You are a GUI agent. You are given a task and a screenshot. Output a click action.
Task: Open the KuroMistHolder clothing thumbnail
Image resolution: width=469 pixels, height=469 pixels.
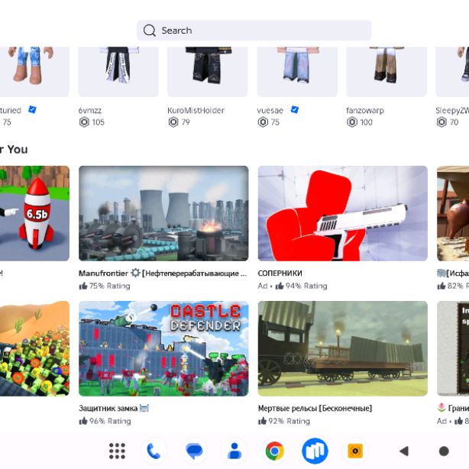click(208, 72)
